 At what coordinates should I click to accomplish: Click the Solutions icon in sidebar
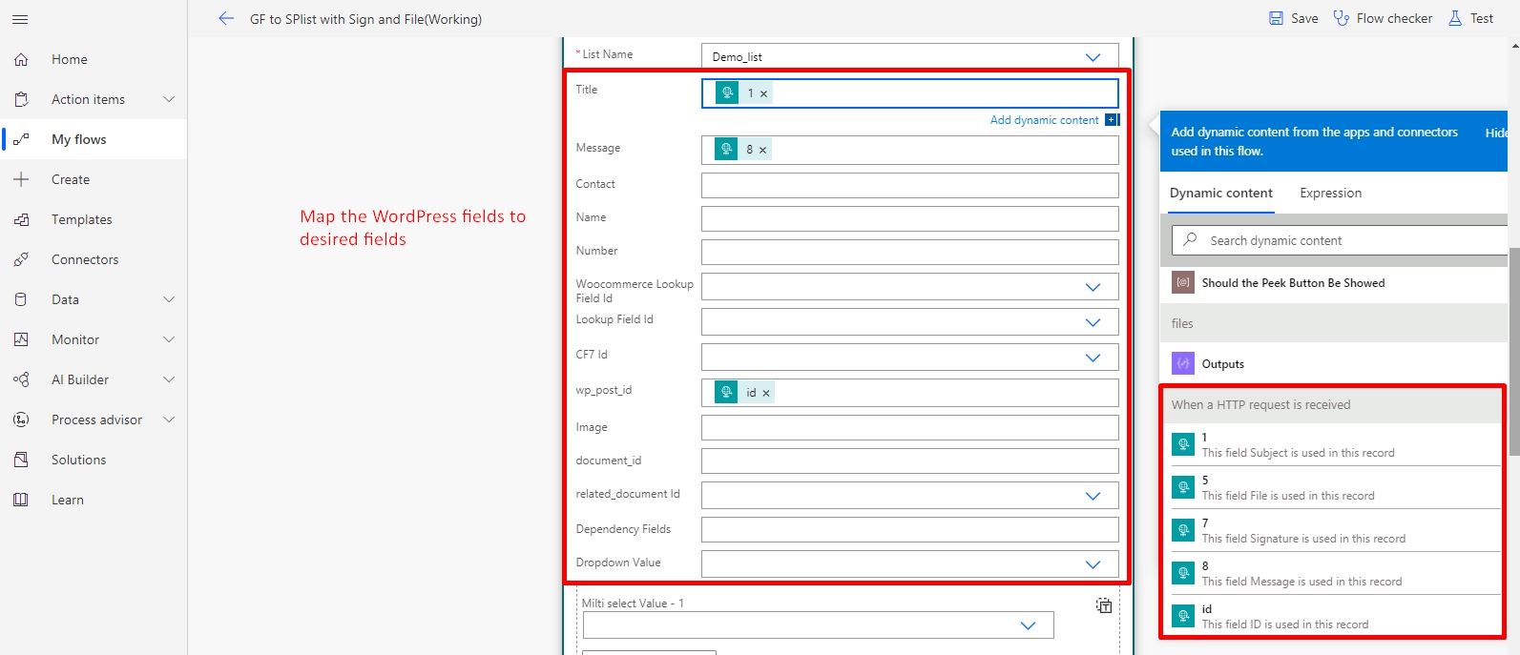pos(21,460)
